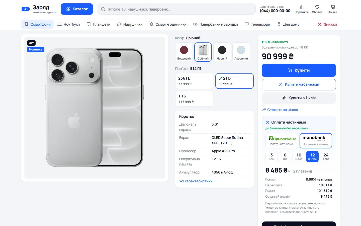
Task: Click the search magnifier icon
Action: 103,9
